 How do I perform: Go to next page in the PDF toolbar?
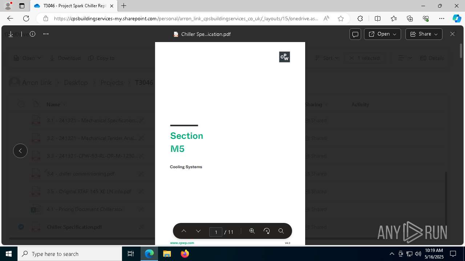click(x=198, y=231)
